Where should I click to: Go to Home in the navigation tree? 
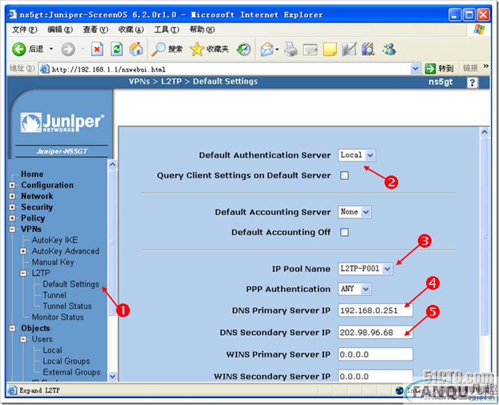[x=32, y=174]
